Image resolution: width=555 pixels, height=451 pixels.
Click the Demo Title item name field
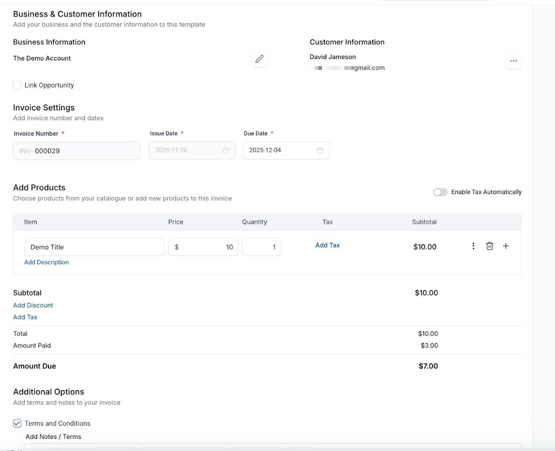point(94,247)
